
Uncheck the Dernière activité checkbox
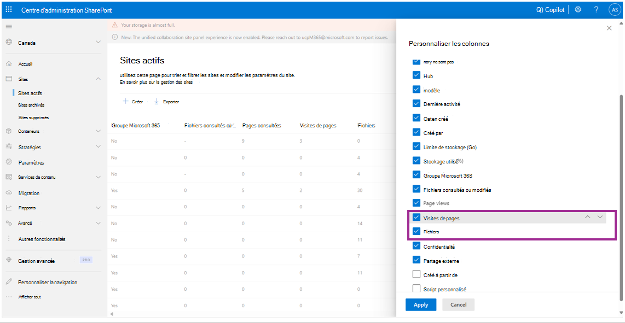[416, 104]
